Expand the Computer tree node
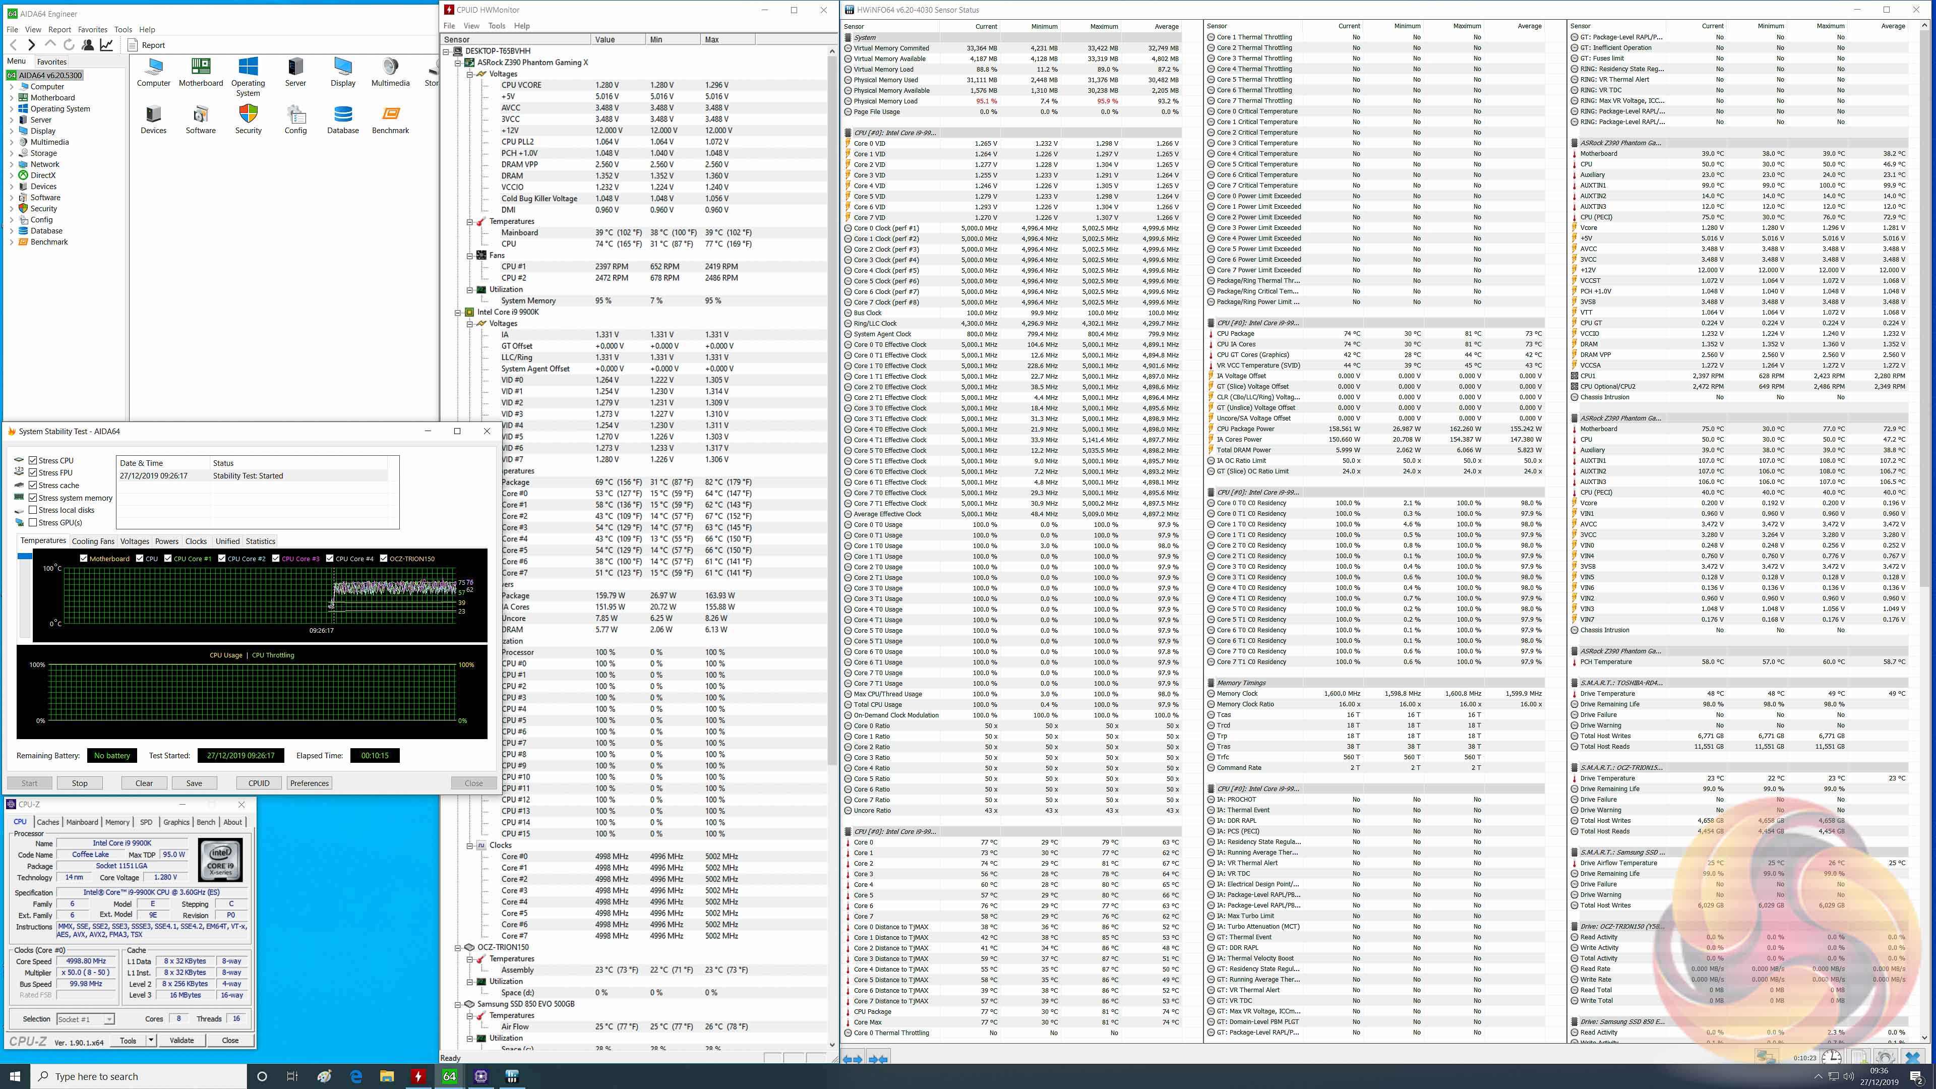The width and height of the screenshot is (1936, 1089). [x=11, y=86]
